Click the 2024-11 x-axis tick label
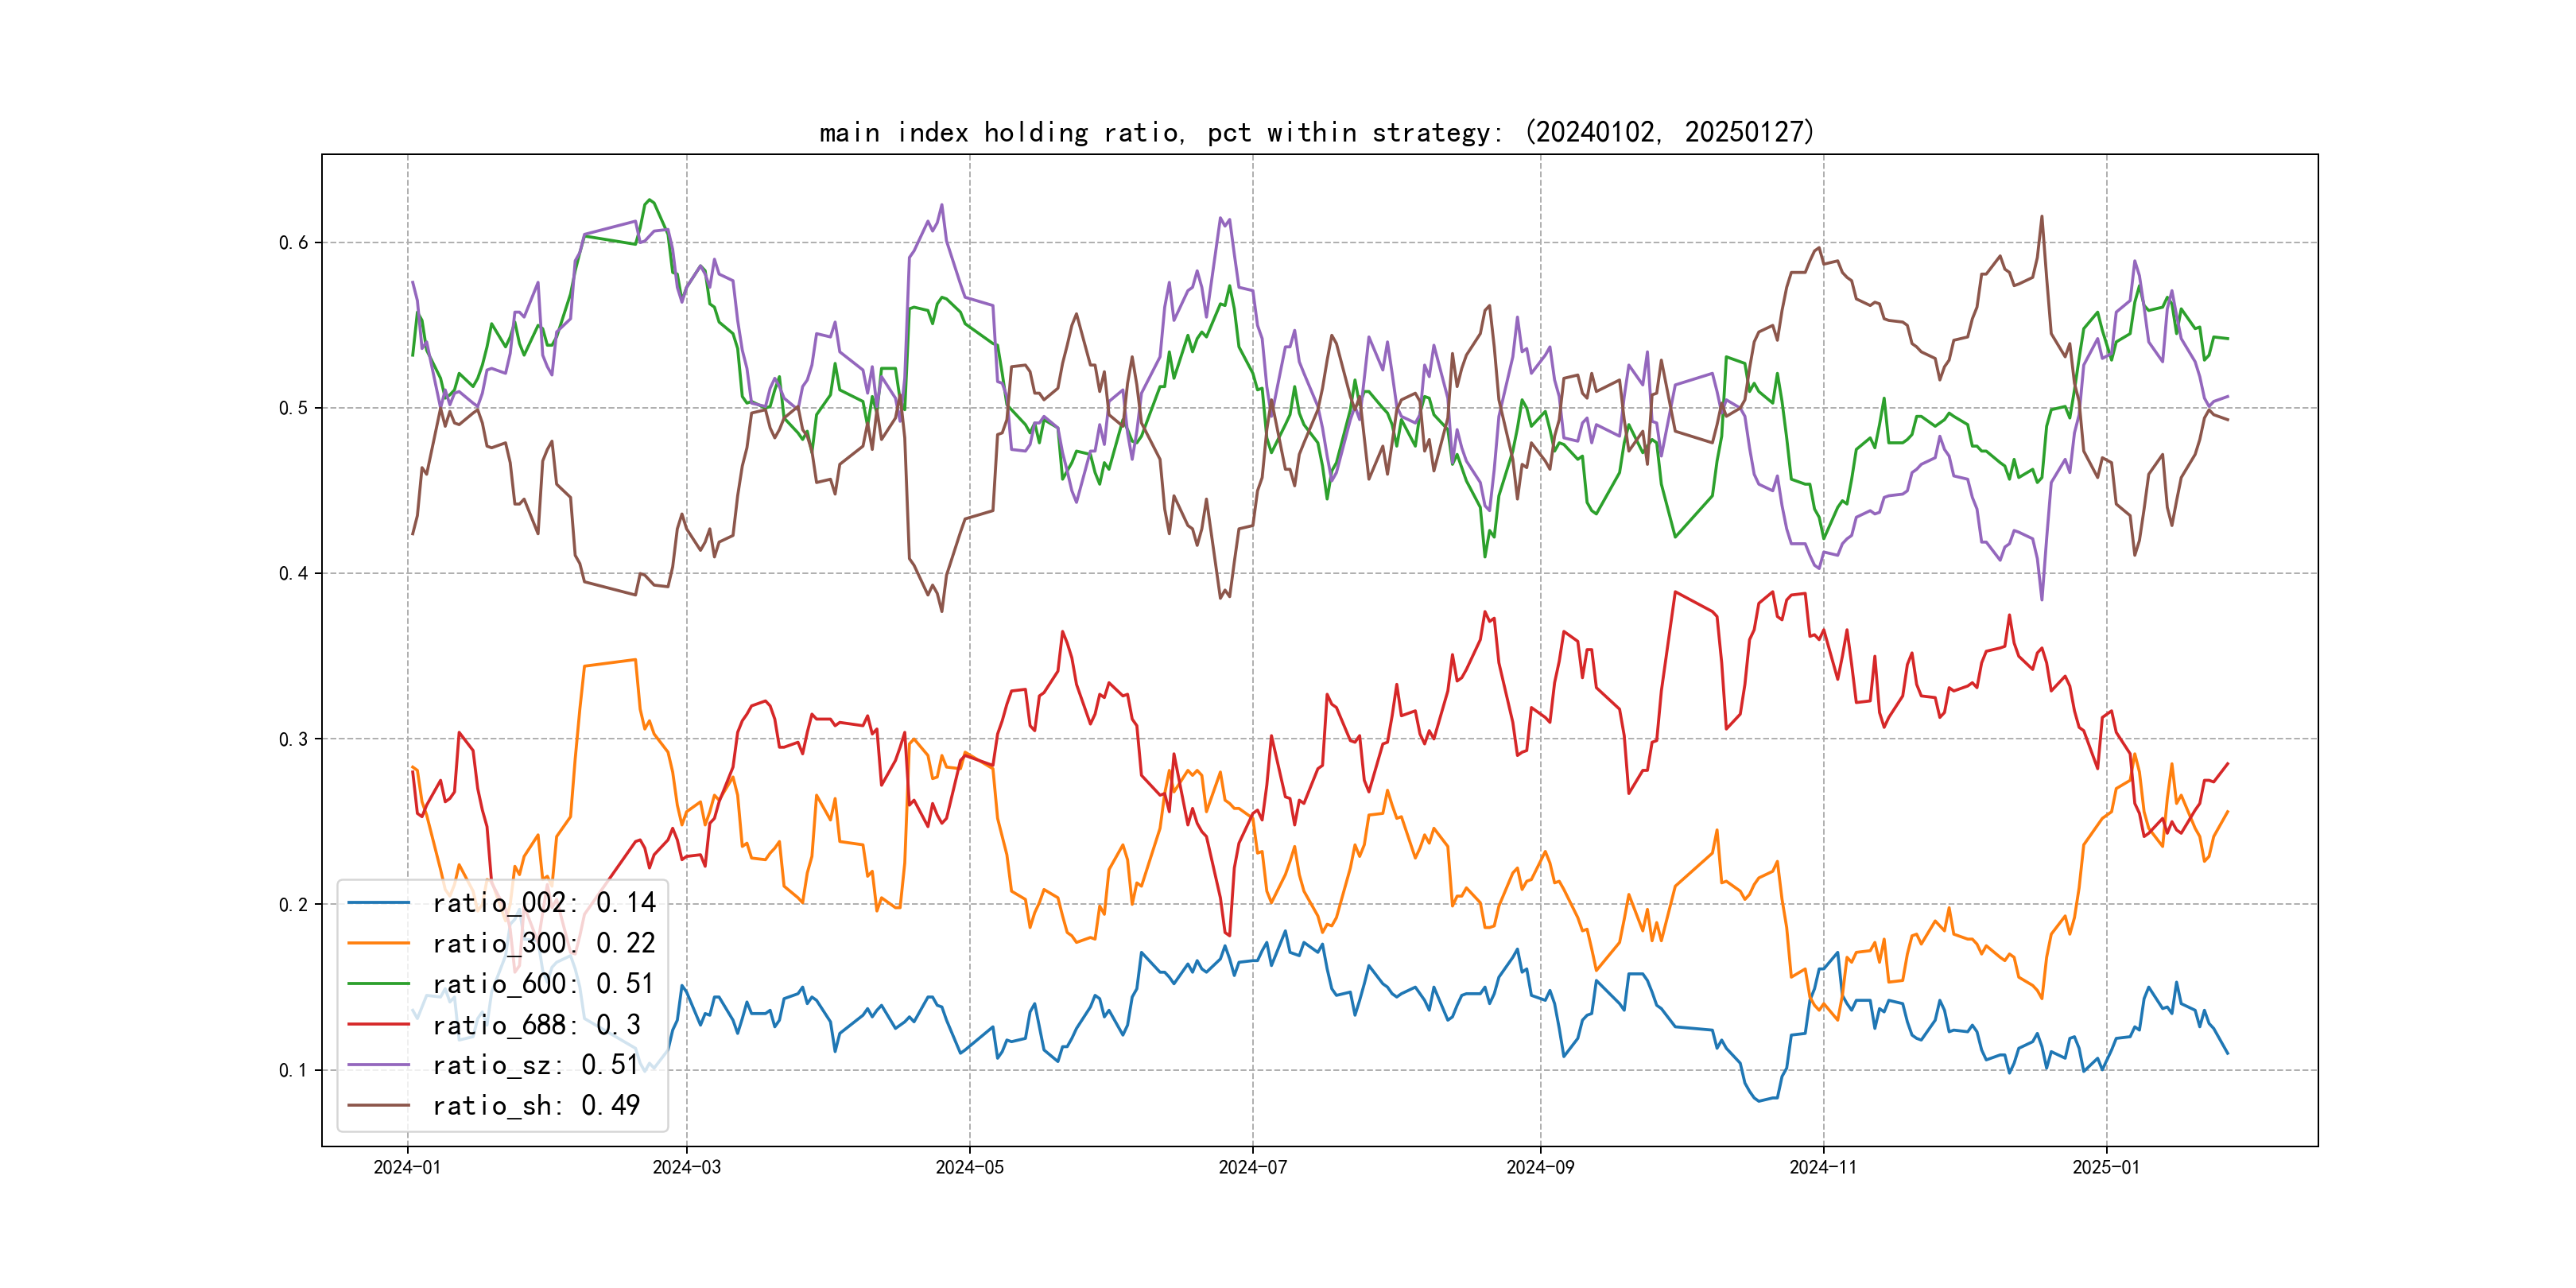This screenshot has height=1288, width=2576. pos(1822,1168)
